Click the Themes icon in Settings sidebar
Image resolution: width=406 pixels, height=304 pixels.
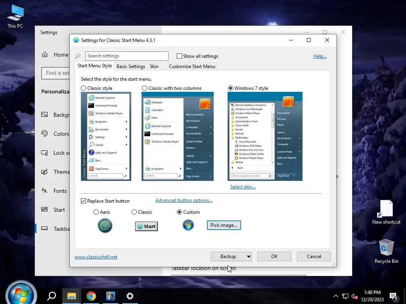click(x=44, y=172)
